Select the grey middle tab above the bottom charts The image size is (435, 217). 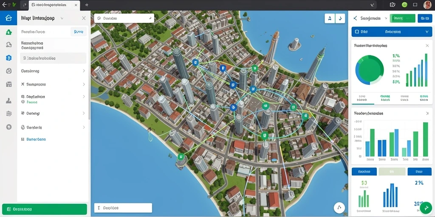(x=391, y=172)
